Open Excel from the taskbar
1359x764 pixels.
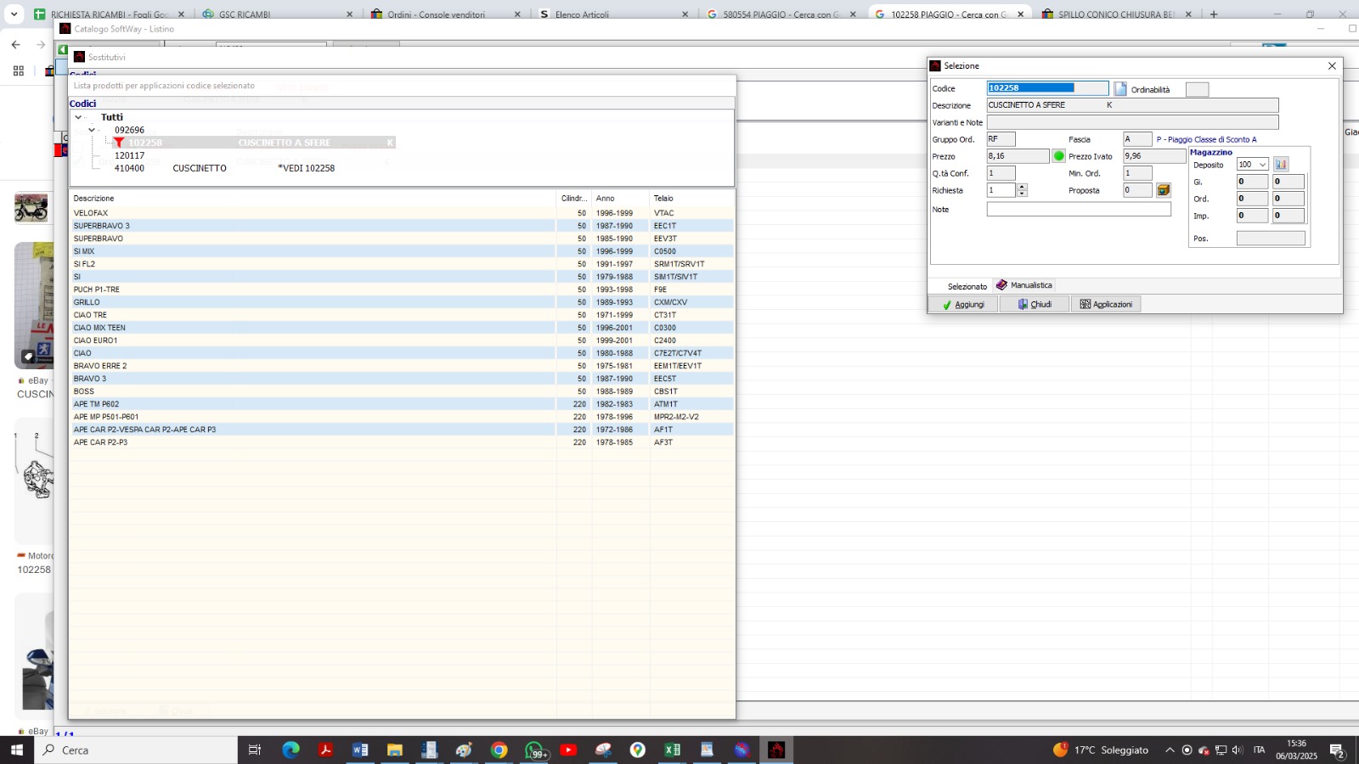(x=672, y=750)
